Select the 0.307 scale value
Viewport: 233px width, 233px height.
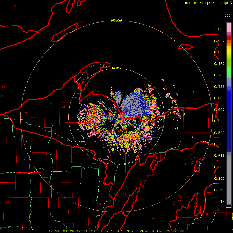(219, 179)
